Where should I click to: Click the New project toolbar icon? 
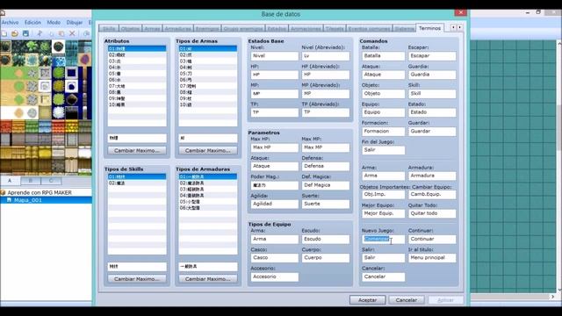point(4,33)
